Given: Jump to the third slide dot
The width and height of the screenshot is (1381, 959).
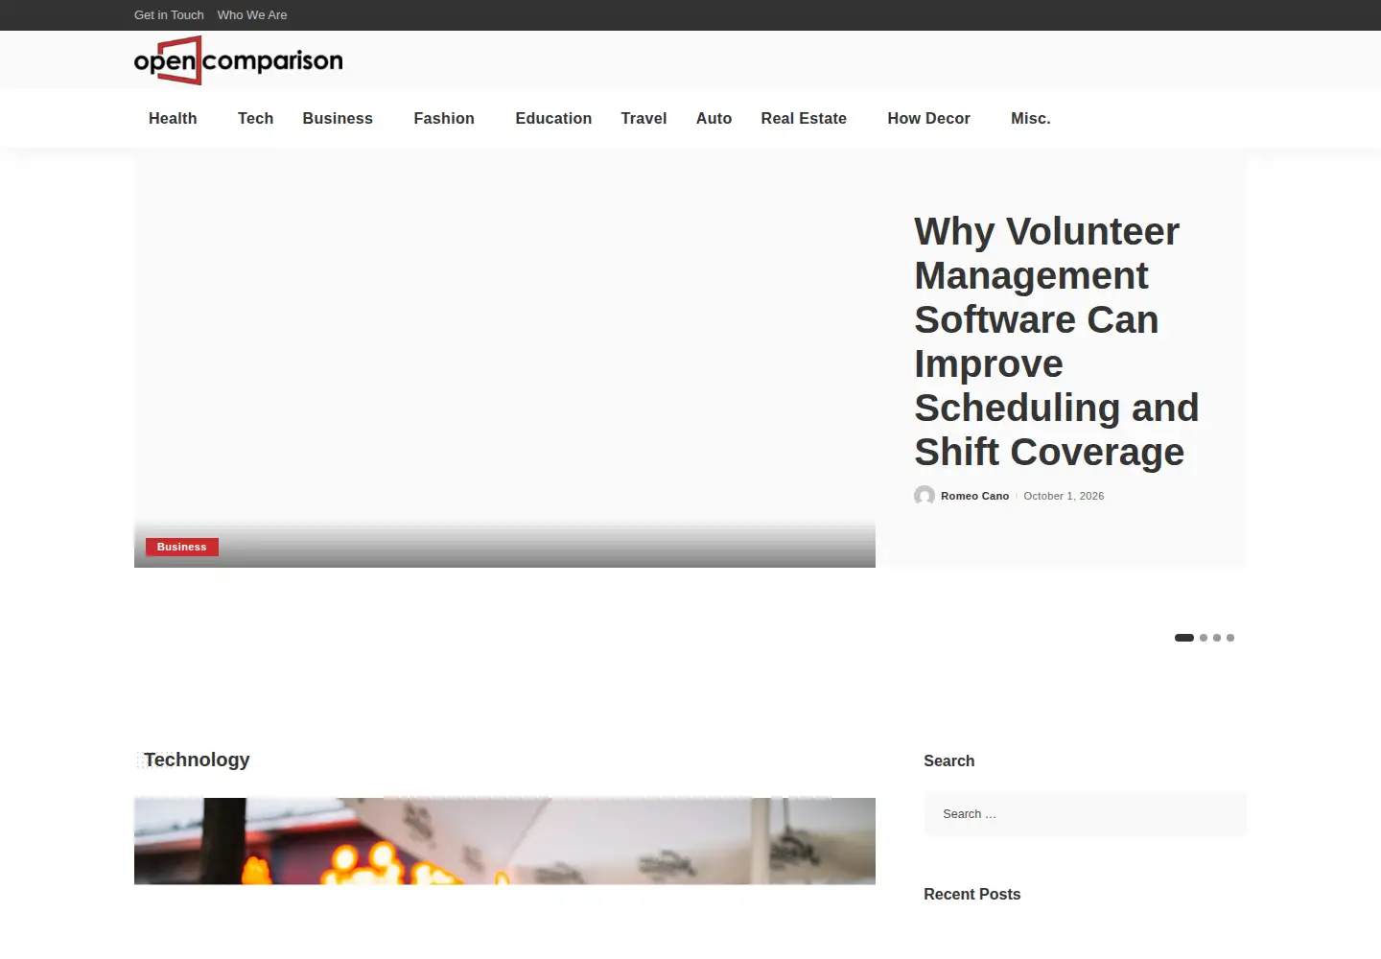Looking at the screenshot, I should (x=1217, y=638).
